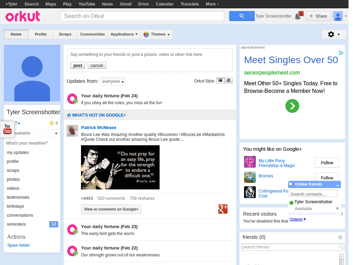Expand the Applications menu

tap(124, 34)
